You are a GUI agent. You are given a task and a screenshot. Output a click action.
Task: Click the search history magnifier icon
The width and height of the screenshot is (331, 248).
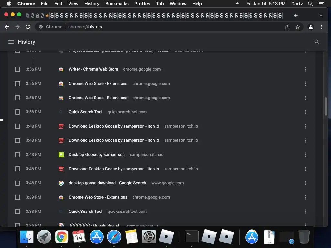click(317, 42)
